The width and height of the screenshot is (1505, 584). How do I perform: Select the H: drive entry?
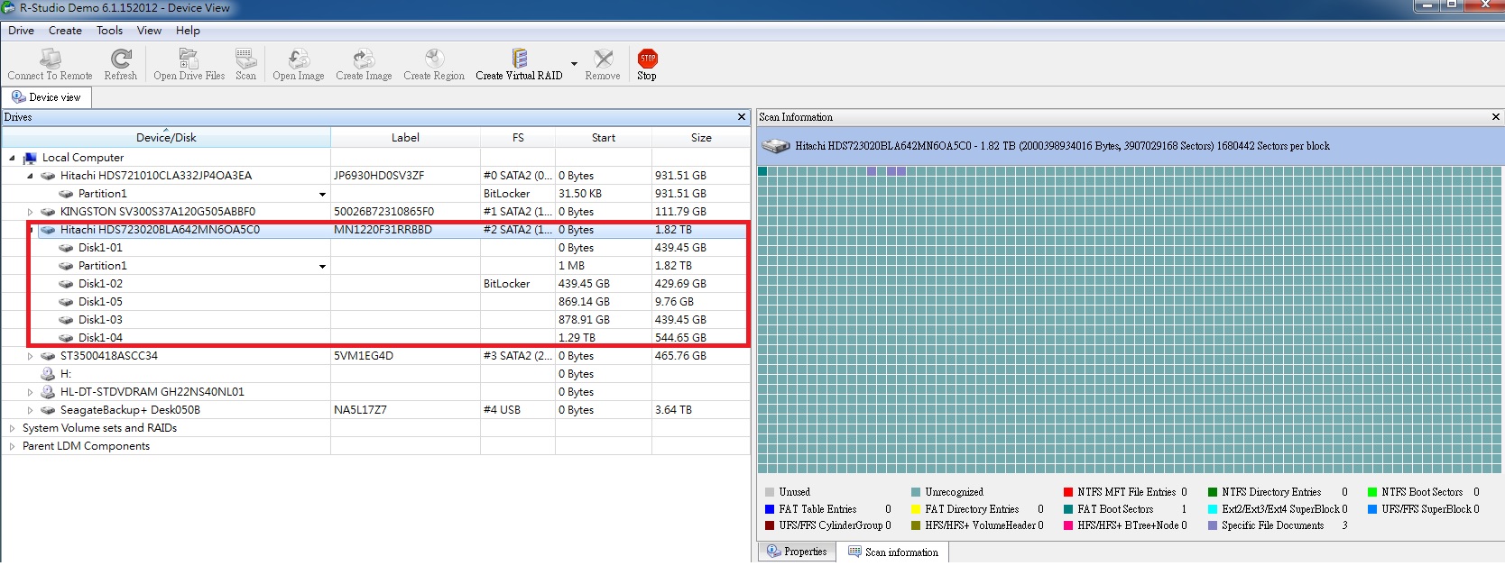tap(66, 374)
